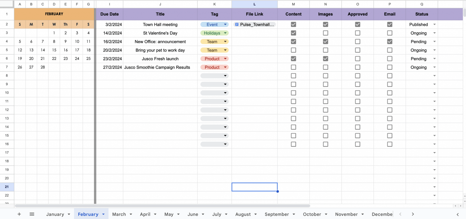Screen dimensions: 466x219
Task: Click the right sheet navigation chevron
Action: (413, 214)
